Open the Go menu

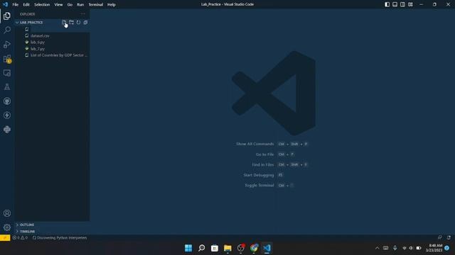[x=70, y=5]
